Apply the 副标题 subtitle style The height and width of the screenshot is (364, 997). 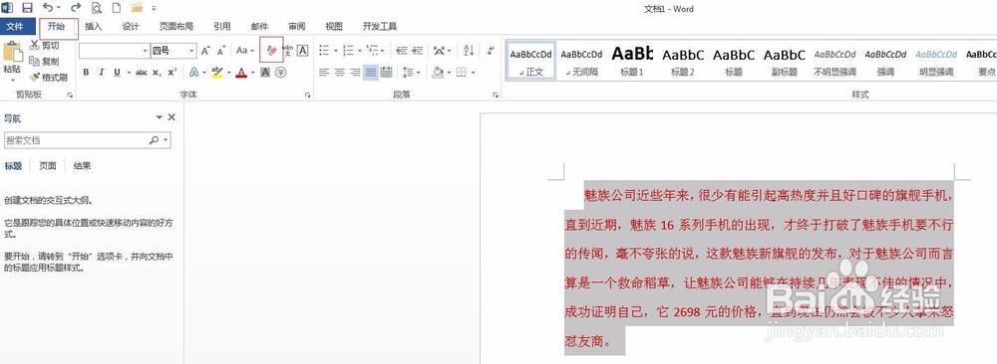pyautogui.click(x=785, y=61)
